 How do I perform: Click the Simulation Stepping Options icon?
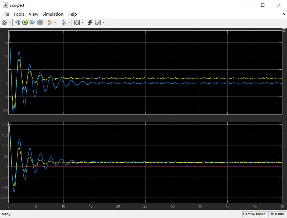[50, 23]
